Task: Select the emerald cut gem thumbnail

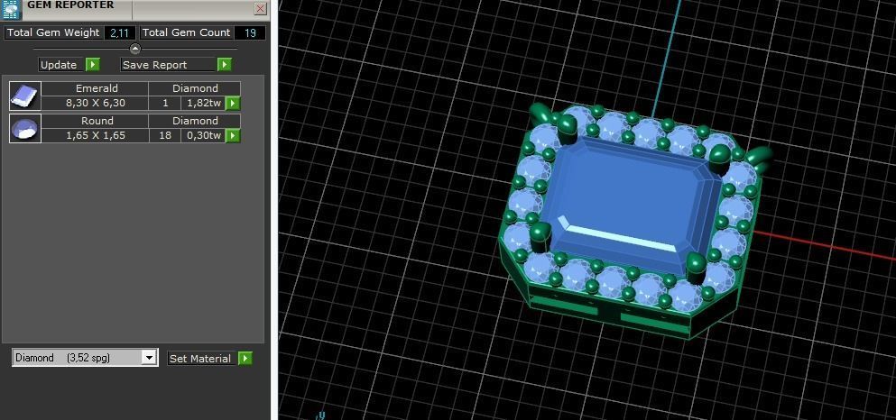Action: tap(25, 96)
